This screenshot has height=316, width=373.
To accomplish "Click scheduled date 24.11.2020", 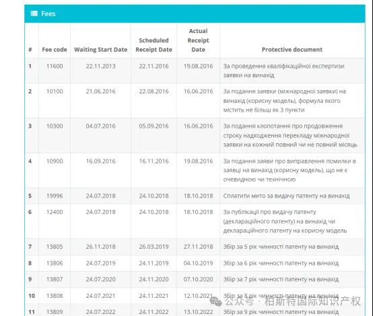I will pyautogui.click(x=154, y=279).
